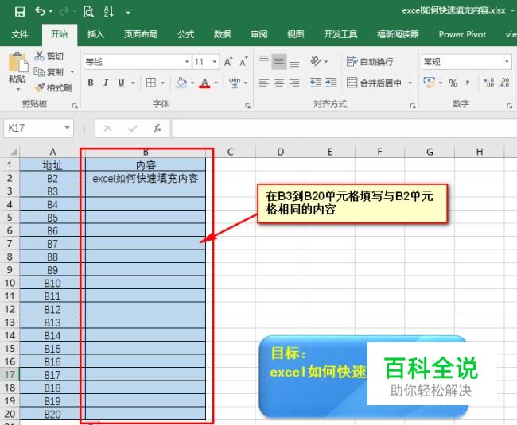Open Customize Quick Access Toolbar arrow
This screenshot has height=425, width=517.
click(x=128, y=12)
